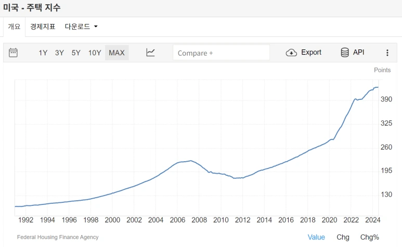Click the 2024 x-axis label
This screenshot has width=402, height=247.
click(372, 220)
